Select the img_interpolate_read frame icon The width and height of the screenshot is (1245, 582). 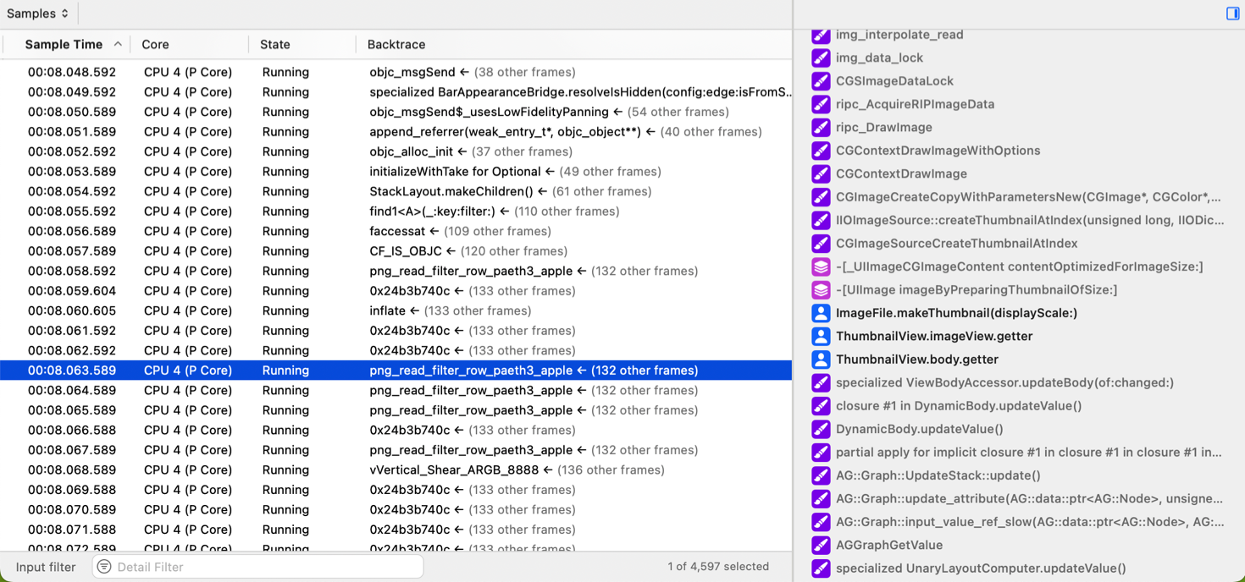(821, 35)
